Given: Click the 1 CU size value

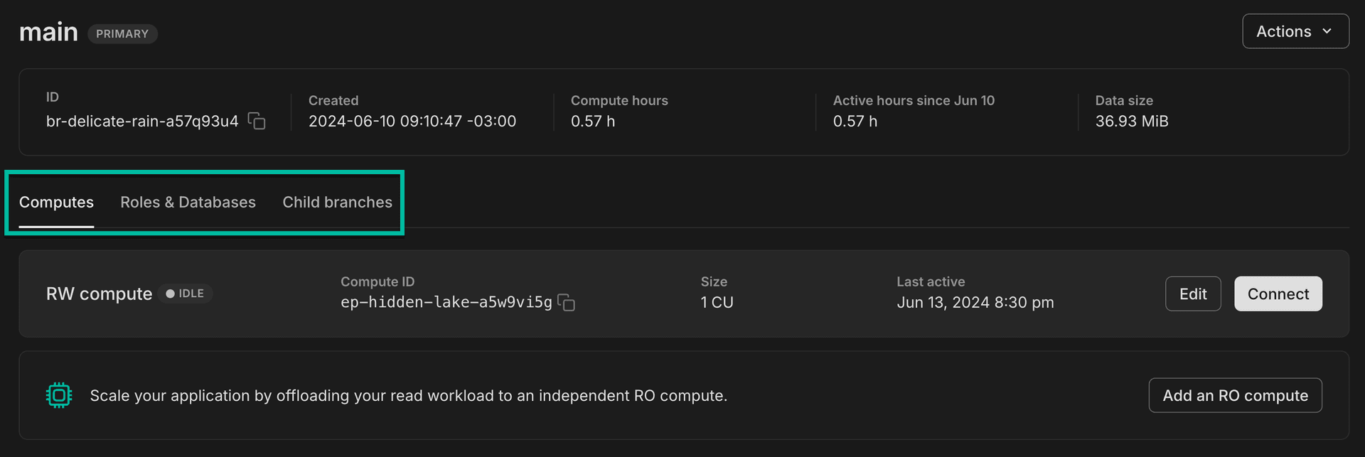Looking at the screenshot, I should [717, 303].
